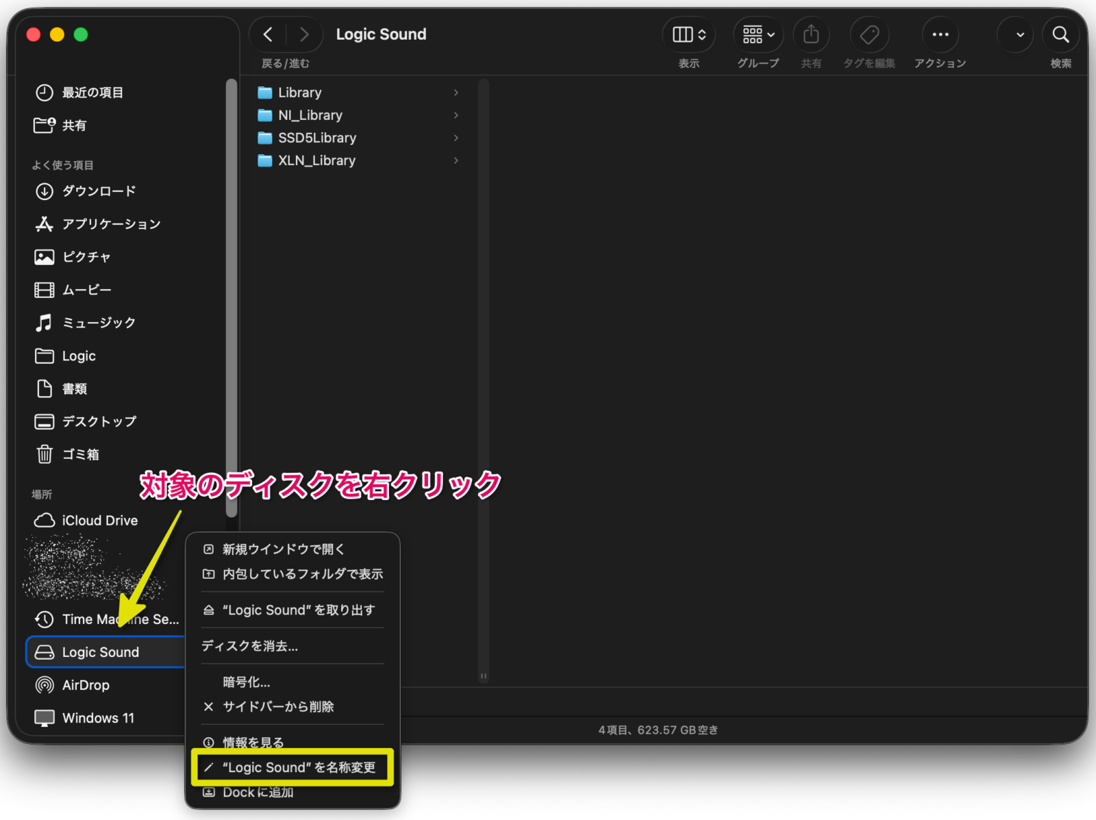The height and width of the screenshot is (820, 1096).
Task: Open the view options icon in the toolbar
Action: click(x=688, y=34)
